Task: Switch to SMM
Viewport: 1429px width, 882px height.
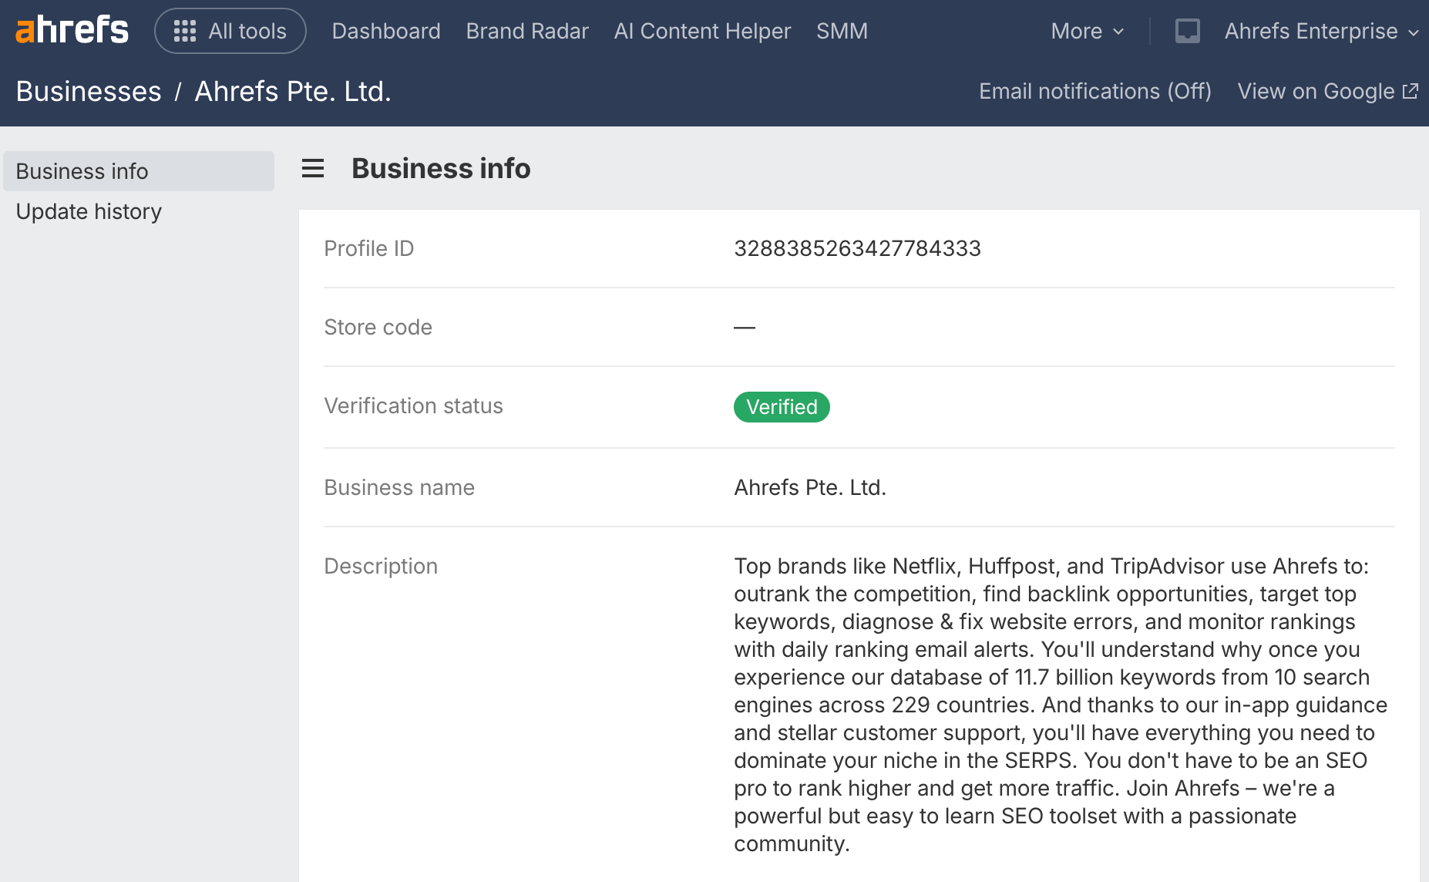Action: tap(842, 31)
